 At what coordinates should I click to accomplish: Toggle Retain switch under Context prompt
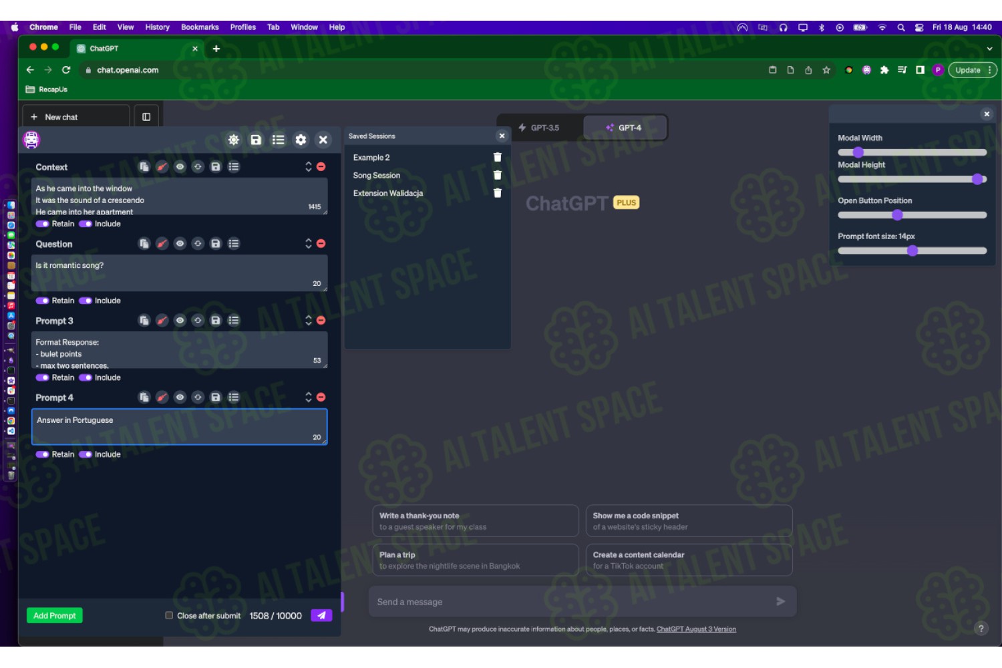click(42, 224)
